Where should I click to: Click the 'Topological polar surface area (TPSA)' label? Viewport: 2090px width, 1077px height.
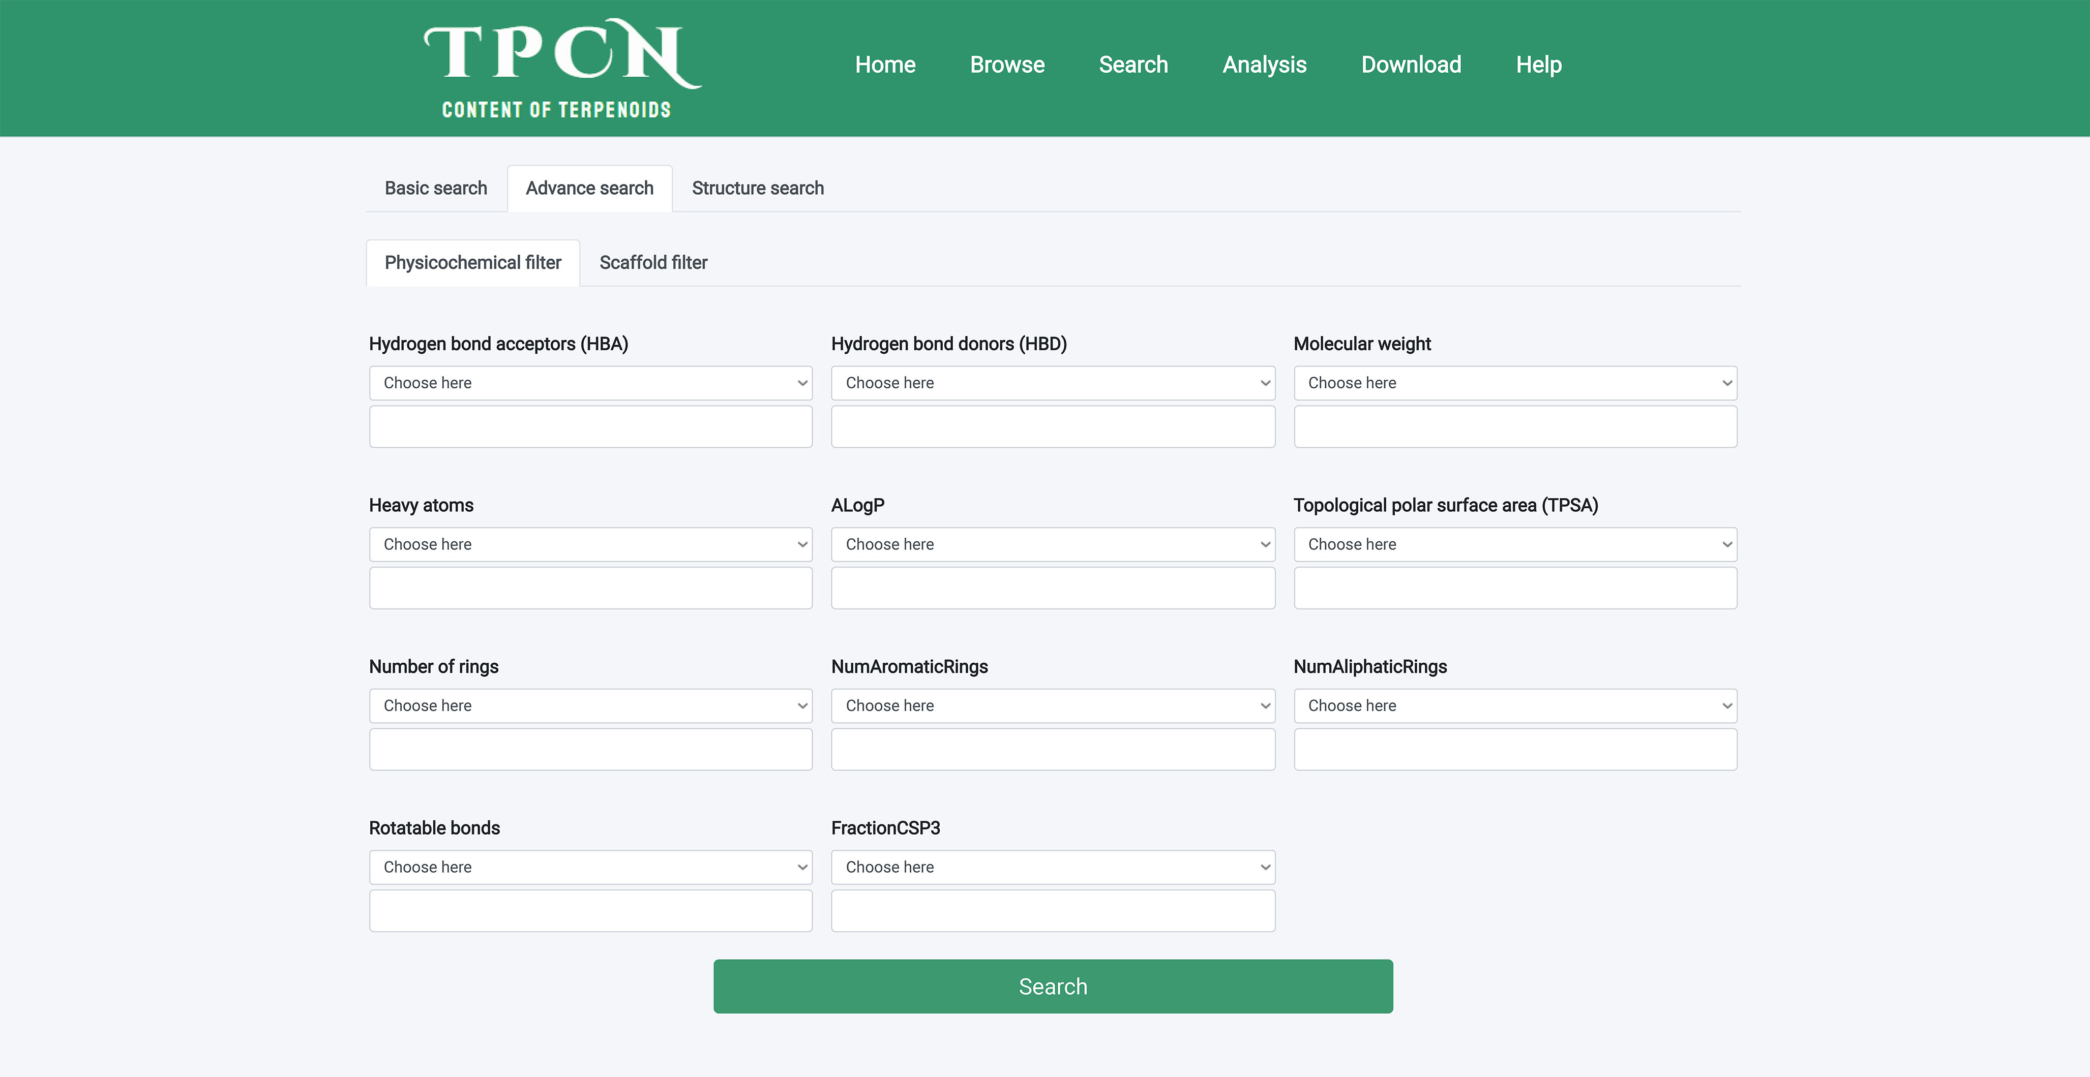[x=1446, y=505]
